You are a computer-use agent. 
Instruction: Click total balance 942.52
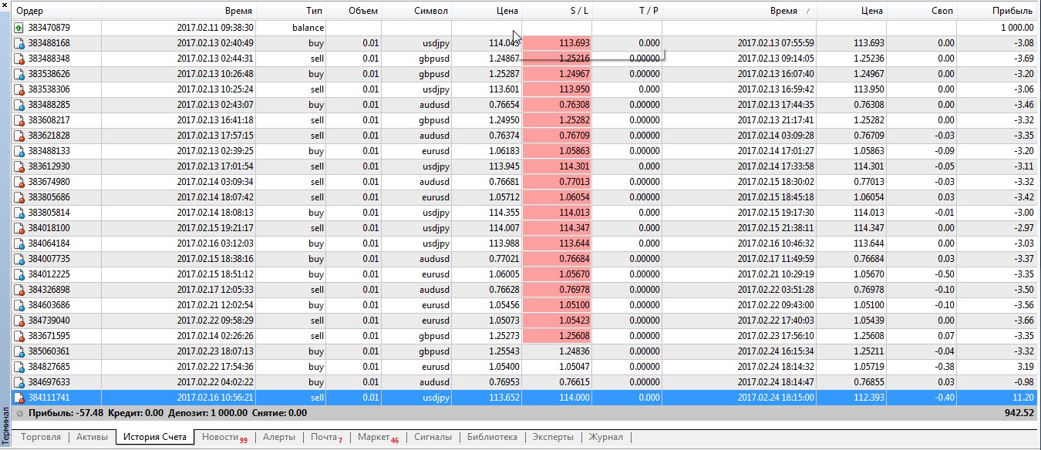click(1019, 413)
